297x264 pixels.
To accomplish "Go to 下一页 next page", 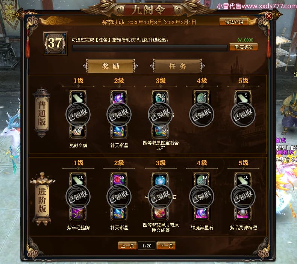I will click(166, 246).
